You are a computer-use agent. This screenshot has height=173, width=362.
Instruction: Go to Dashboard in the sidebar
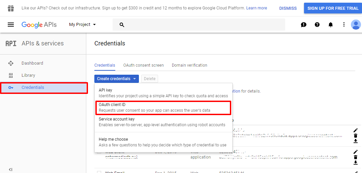click(x=43, y=63)
